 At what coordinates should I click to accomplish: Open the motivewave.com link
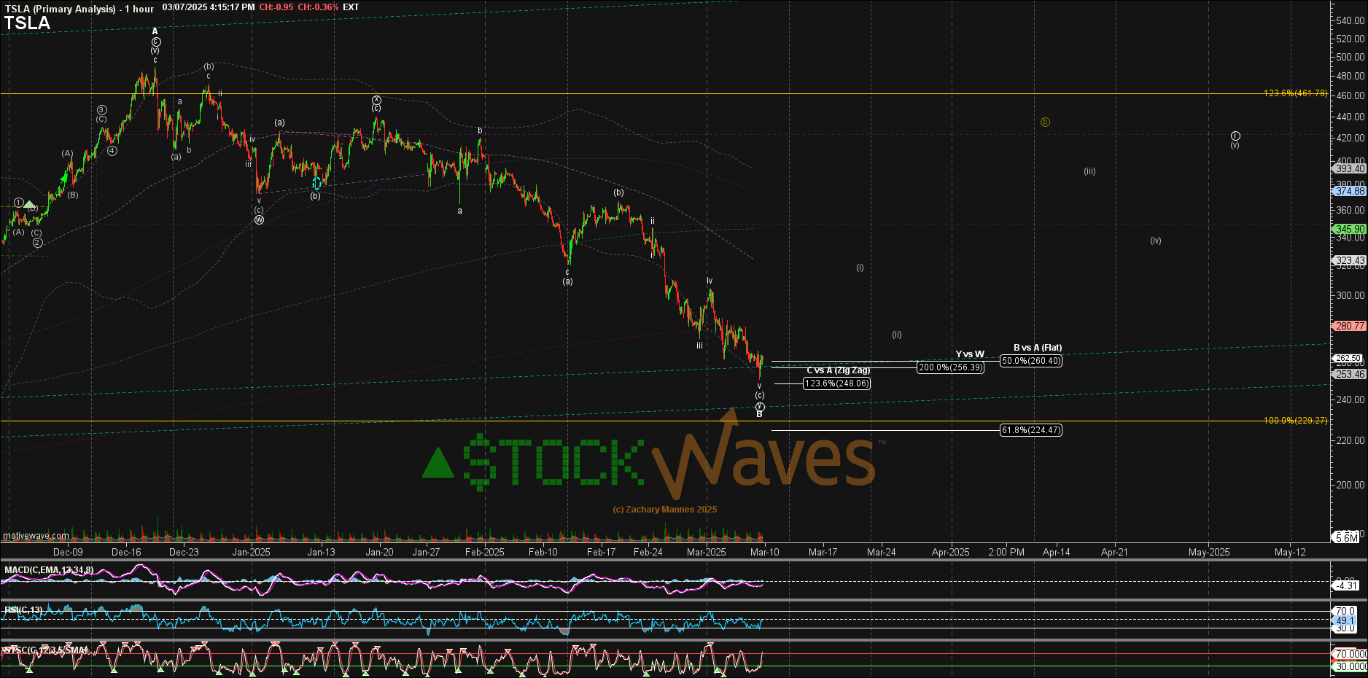click(36, 536)
